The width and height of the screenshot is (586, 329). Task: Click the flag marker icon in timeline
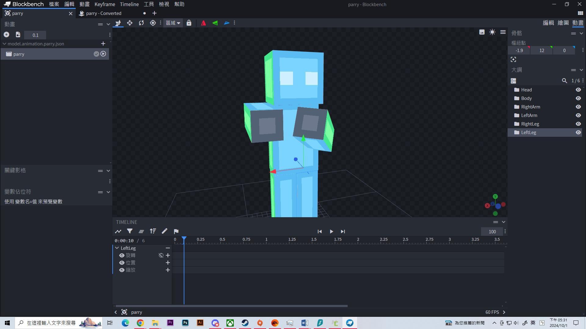point(176,231)
